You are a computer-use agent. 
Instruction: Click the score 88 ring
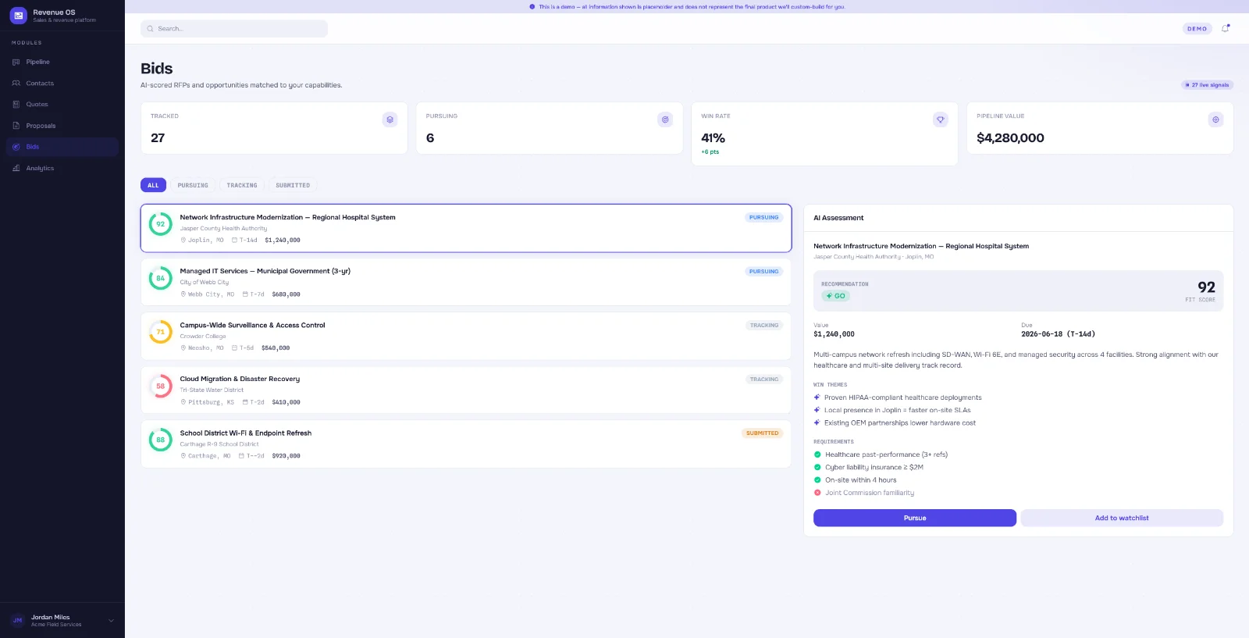161,440
